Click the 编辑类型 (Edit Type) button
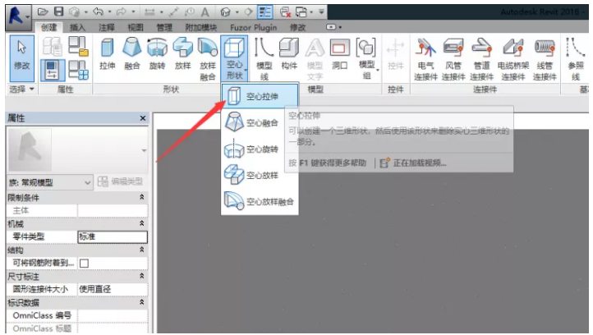This screenshot has height=335, width=593. 120,181
